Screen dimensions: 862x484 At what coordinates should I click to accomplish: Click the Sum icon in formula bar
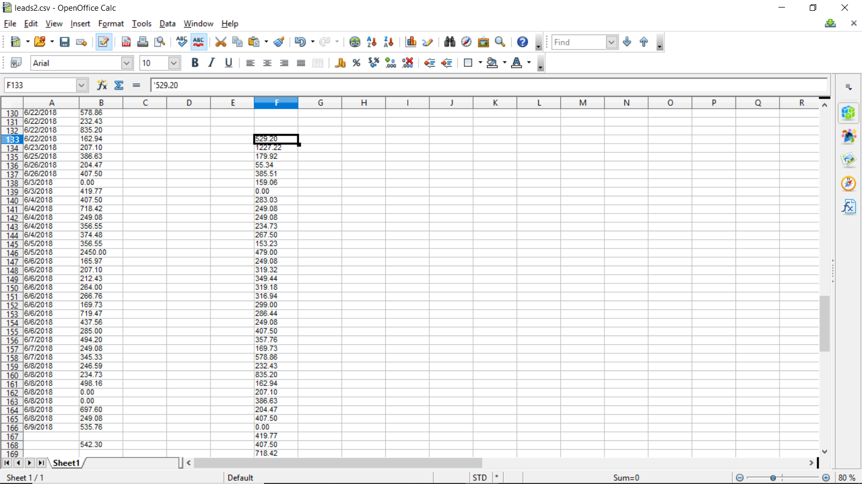119,85
